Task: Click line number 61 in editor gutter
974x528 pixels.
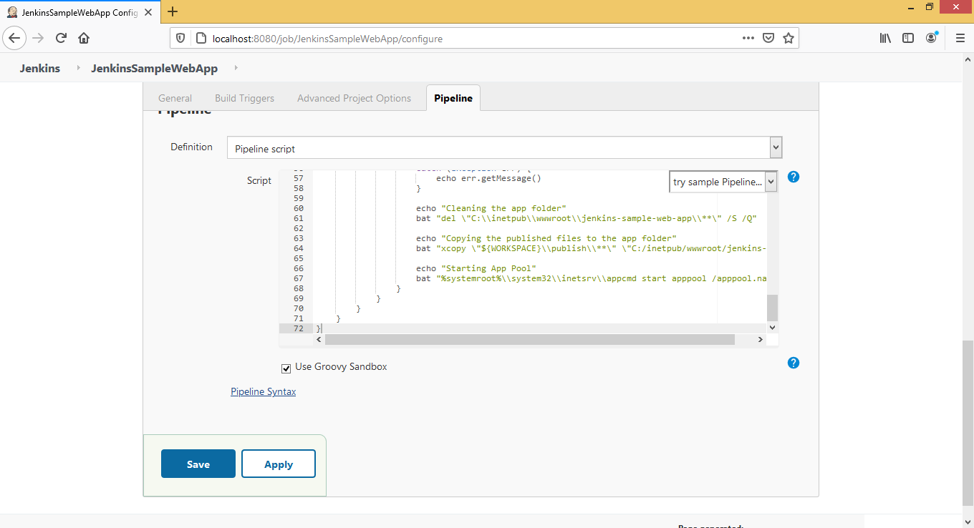Action: [299, 218]
